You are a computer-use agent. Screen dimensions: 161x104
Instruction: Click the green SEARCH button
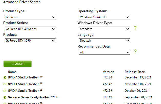(x=17, y=64)
